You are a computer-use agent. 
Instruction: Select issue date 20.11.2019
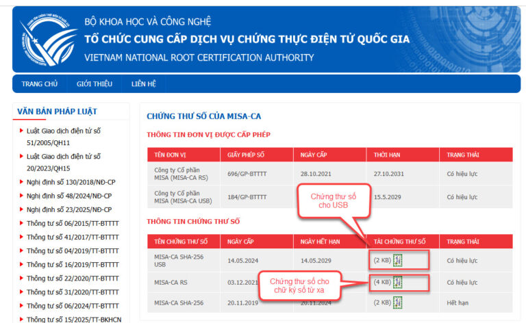pyautogui.click(x=243, y=303)
